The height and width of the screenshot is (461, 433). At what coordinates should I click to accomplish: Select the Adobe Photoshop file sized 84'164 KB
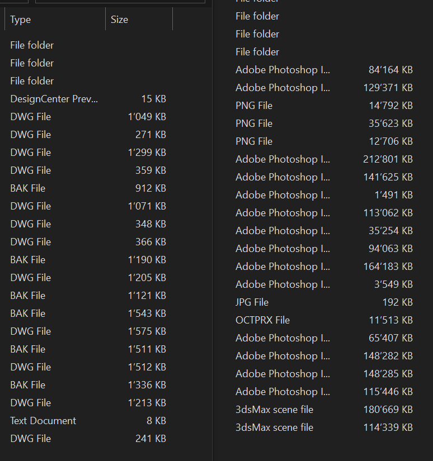[x=283, y=70]
